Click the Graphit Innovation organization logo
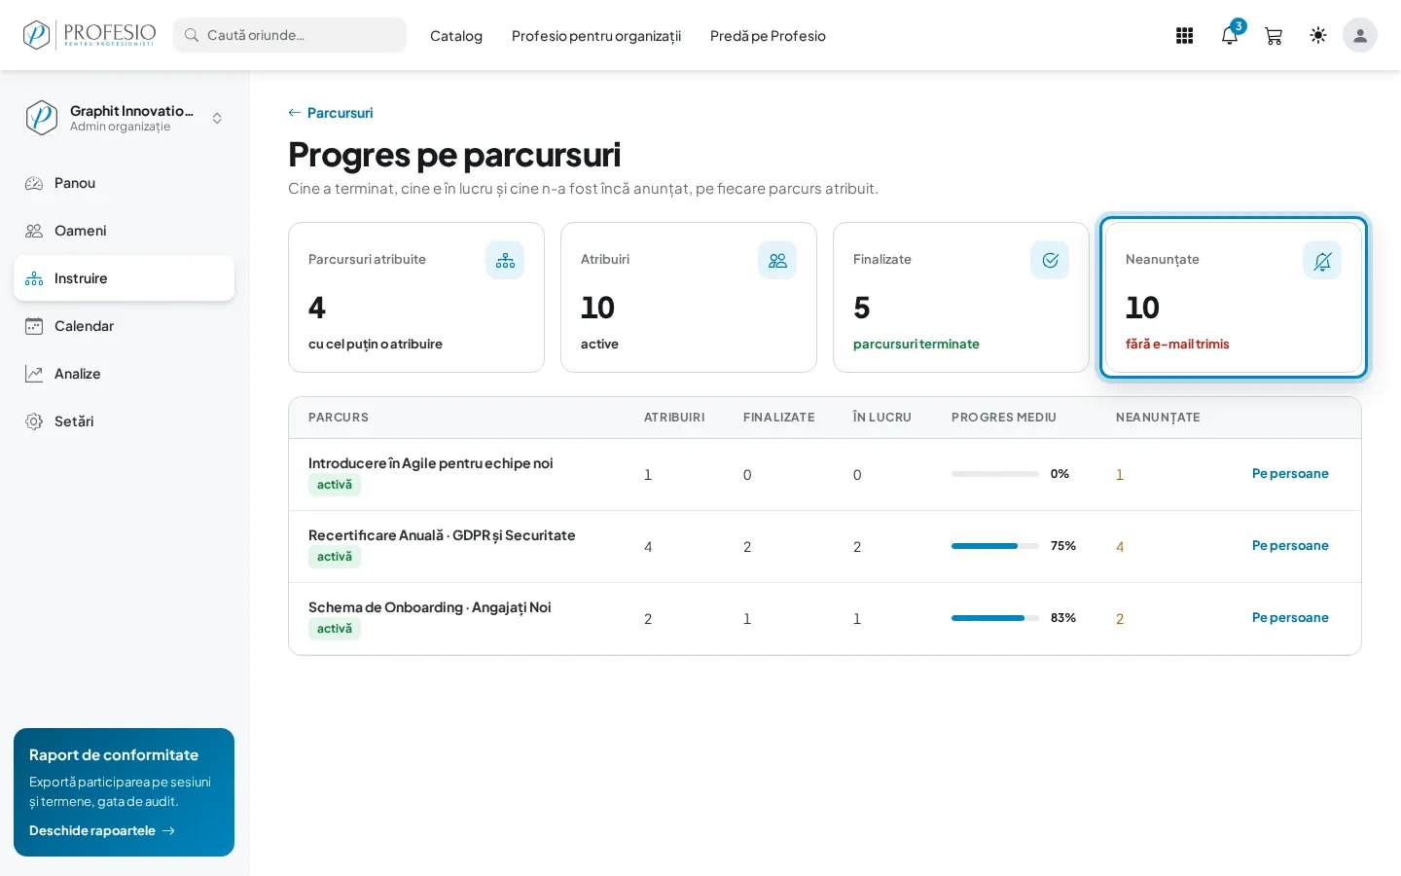Screen dimensions: 1401x876 coord(41,118)
